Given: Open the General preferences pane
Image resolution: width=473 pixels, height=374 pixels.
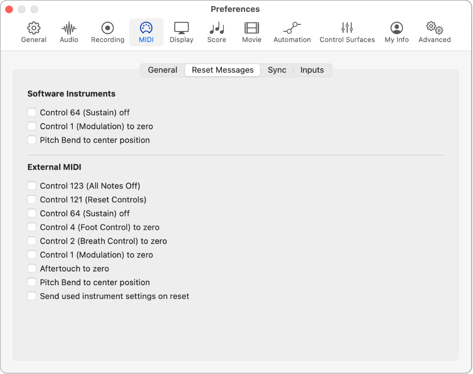Looking at the screenshot, I should point(33,31).
